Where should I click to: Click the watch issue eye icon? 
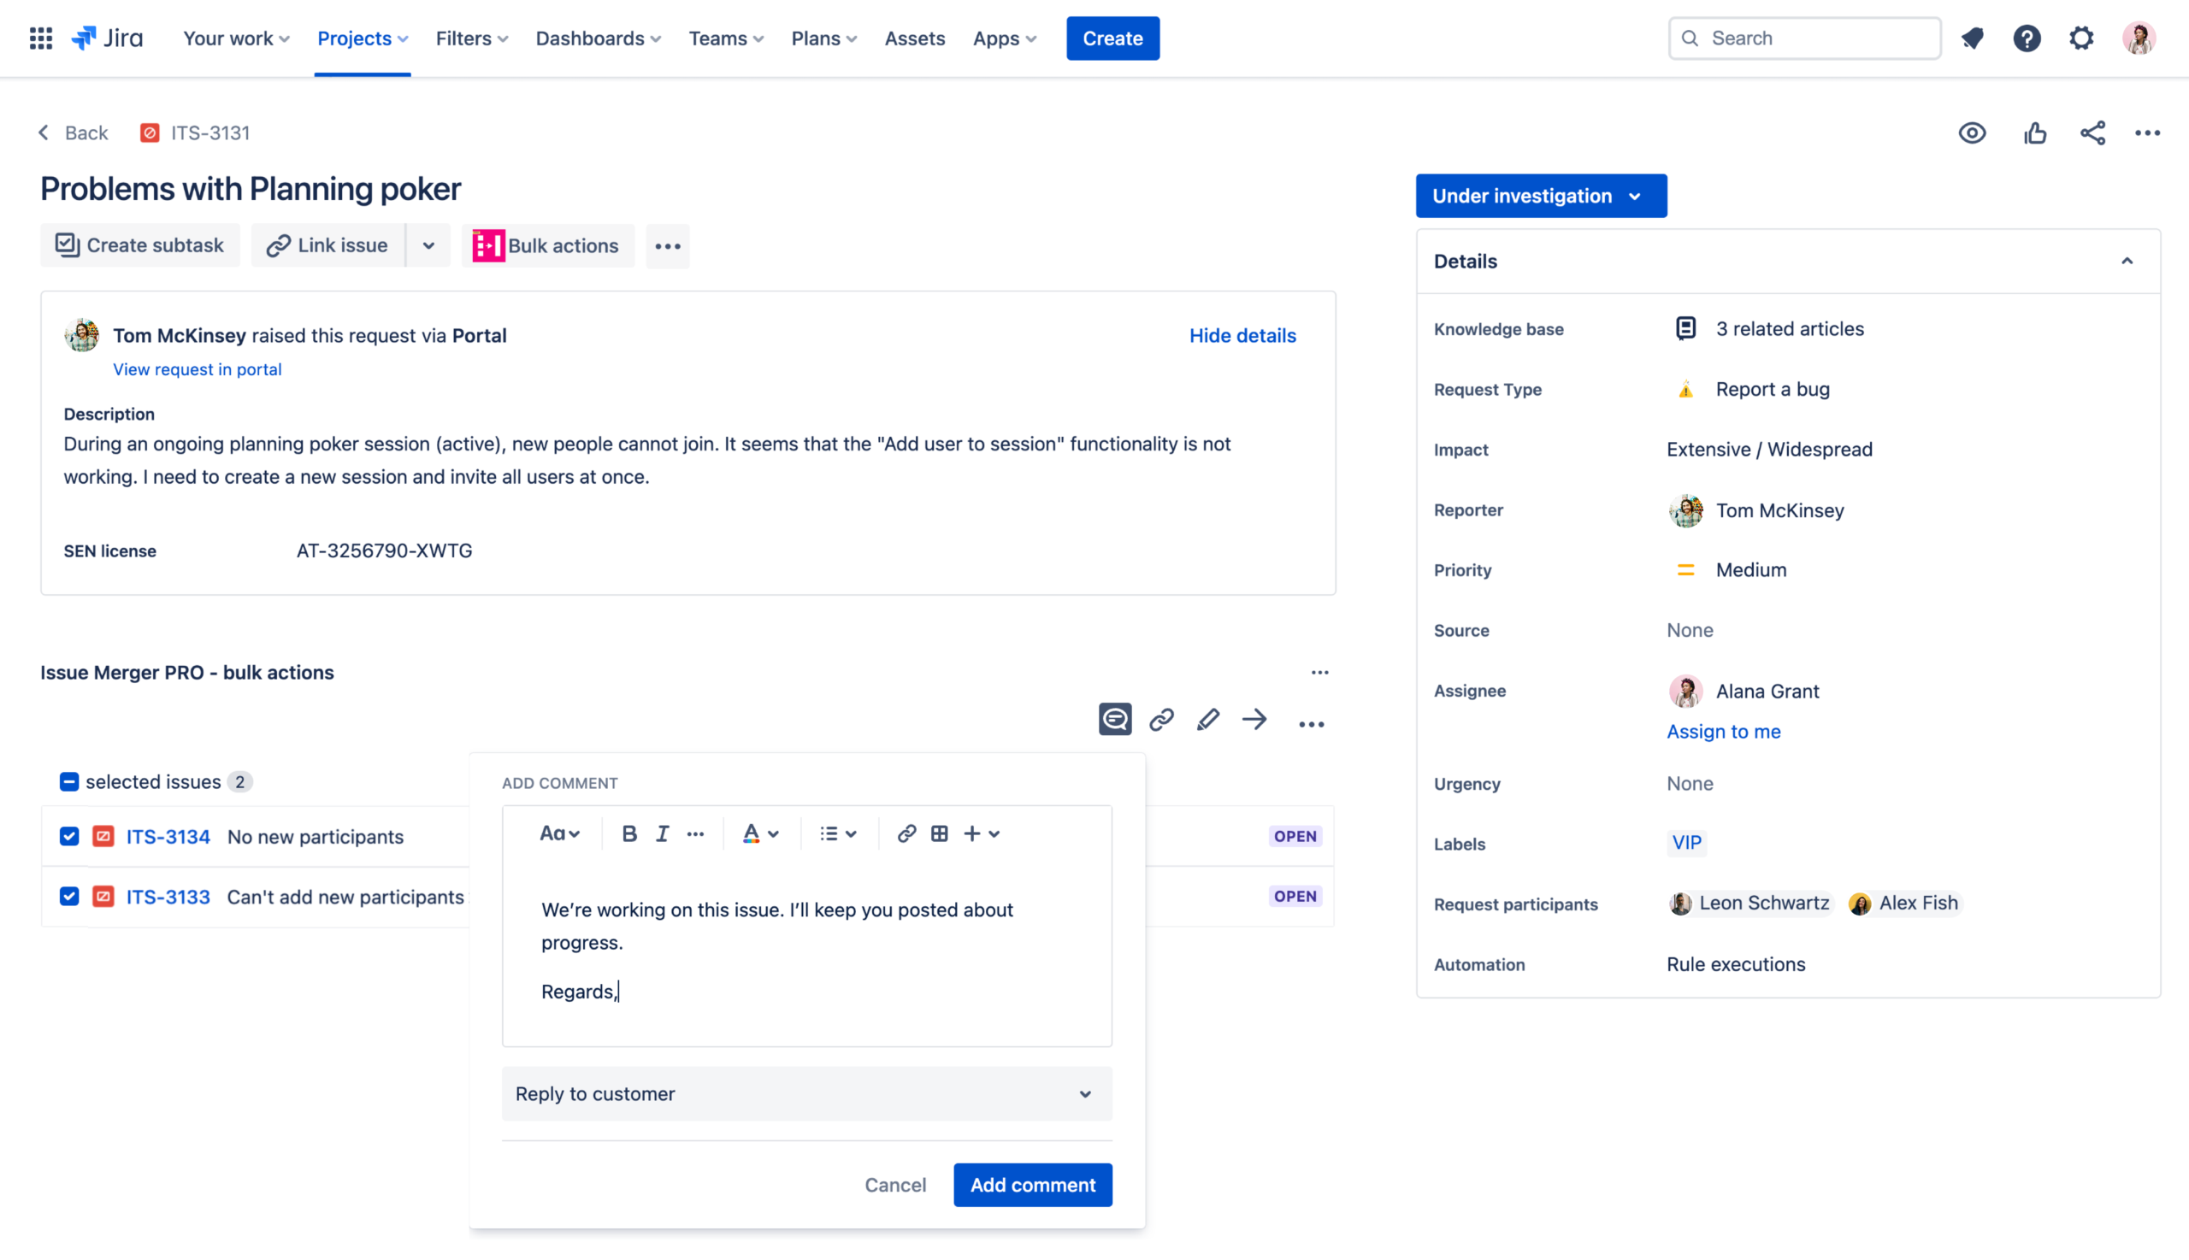tap(1972, 133)
